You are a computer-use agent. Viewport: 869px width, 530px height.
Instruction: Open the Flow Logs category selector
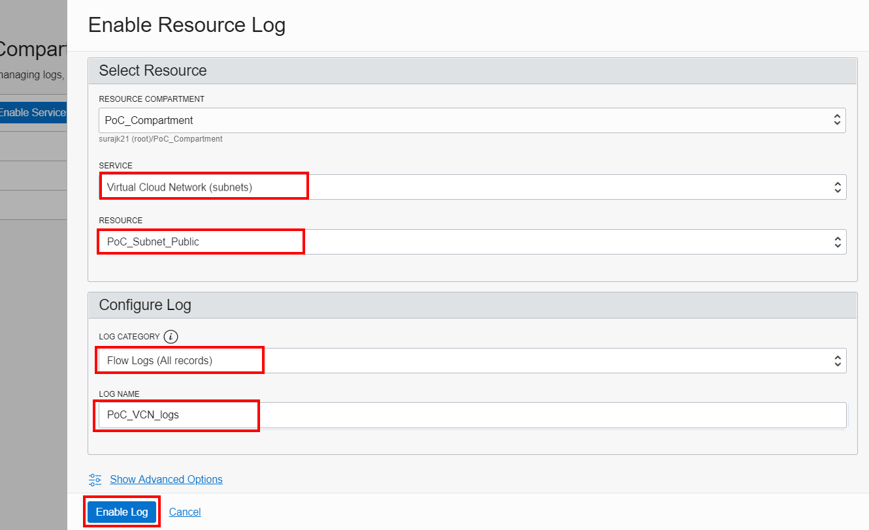tap(457, 360)
